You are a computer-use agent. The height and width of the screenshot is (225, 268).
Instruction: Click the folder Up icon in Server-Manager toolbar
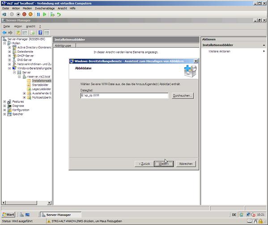click(x=18, y=33)
